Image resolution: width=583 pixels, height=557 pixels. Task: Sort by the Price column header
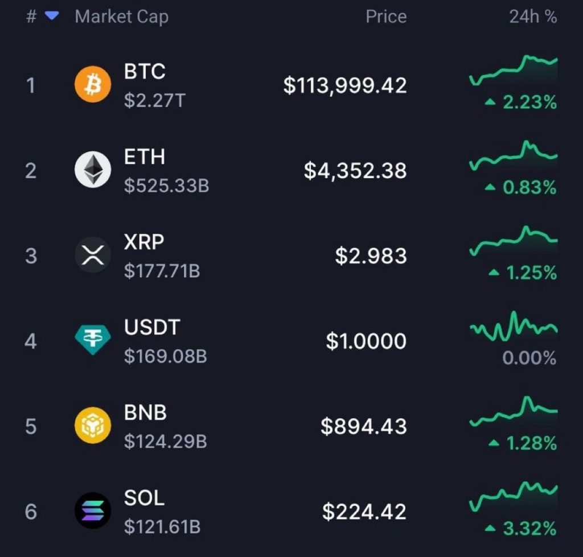(386, 17)
